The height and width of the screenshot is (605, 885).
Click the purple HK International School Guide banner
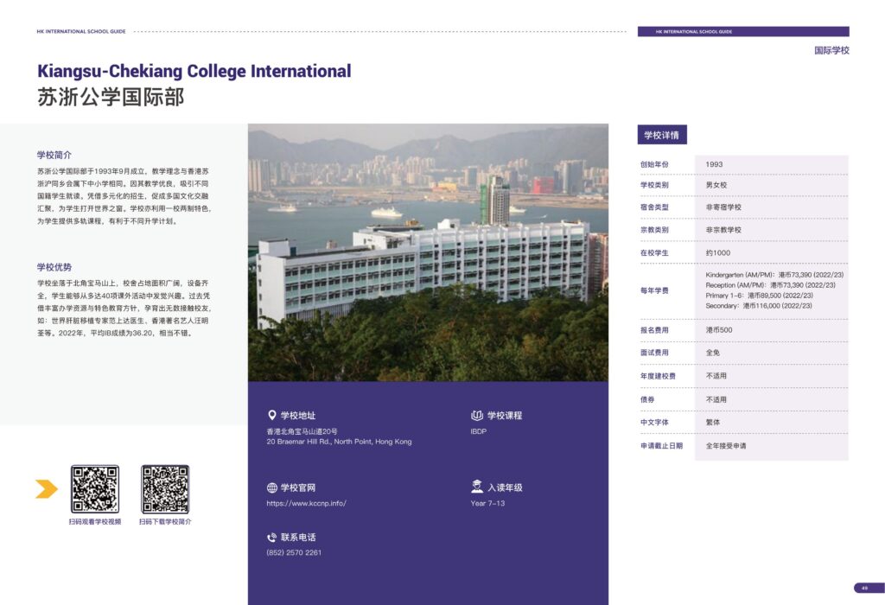tap(743, 32)
